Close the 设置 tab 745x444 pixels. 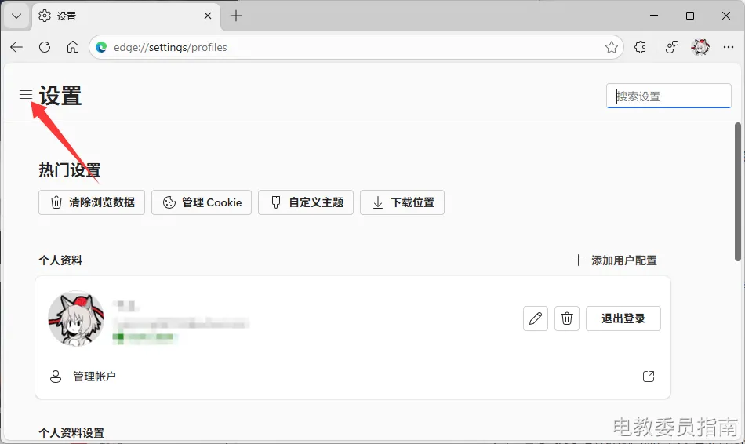[x=208, y=16]
